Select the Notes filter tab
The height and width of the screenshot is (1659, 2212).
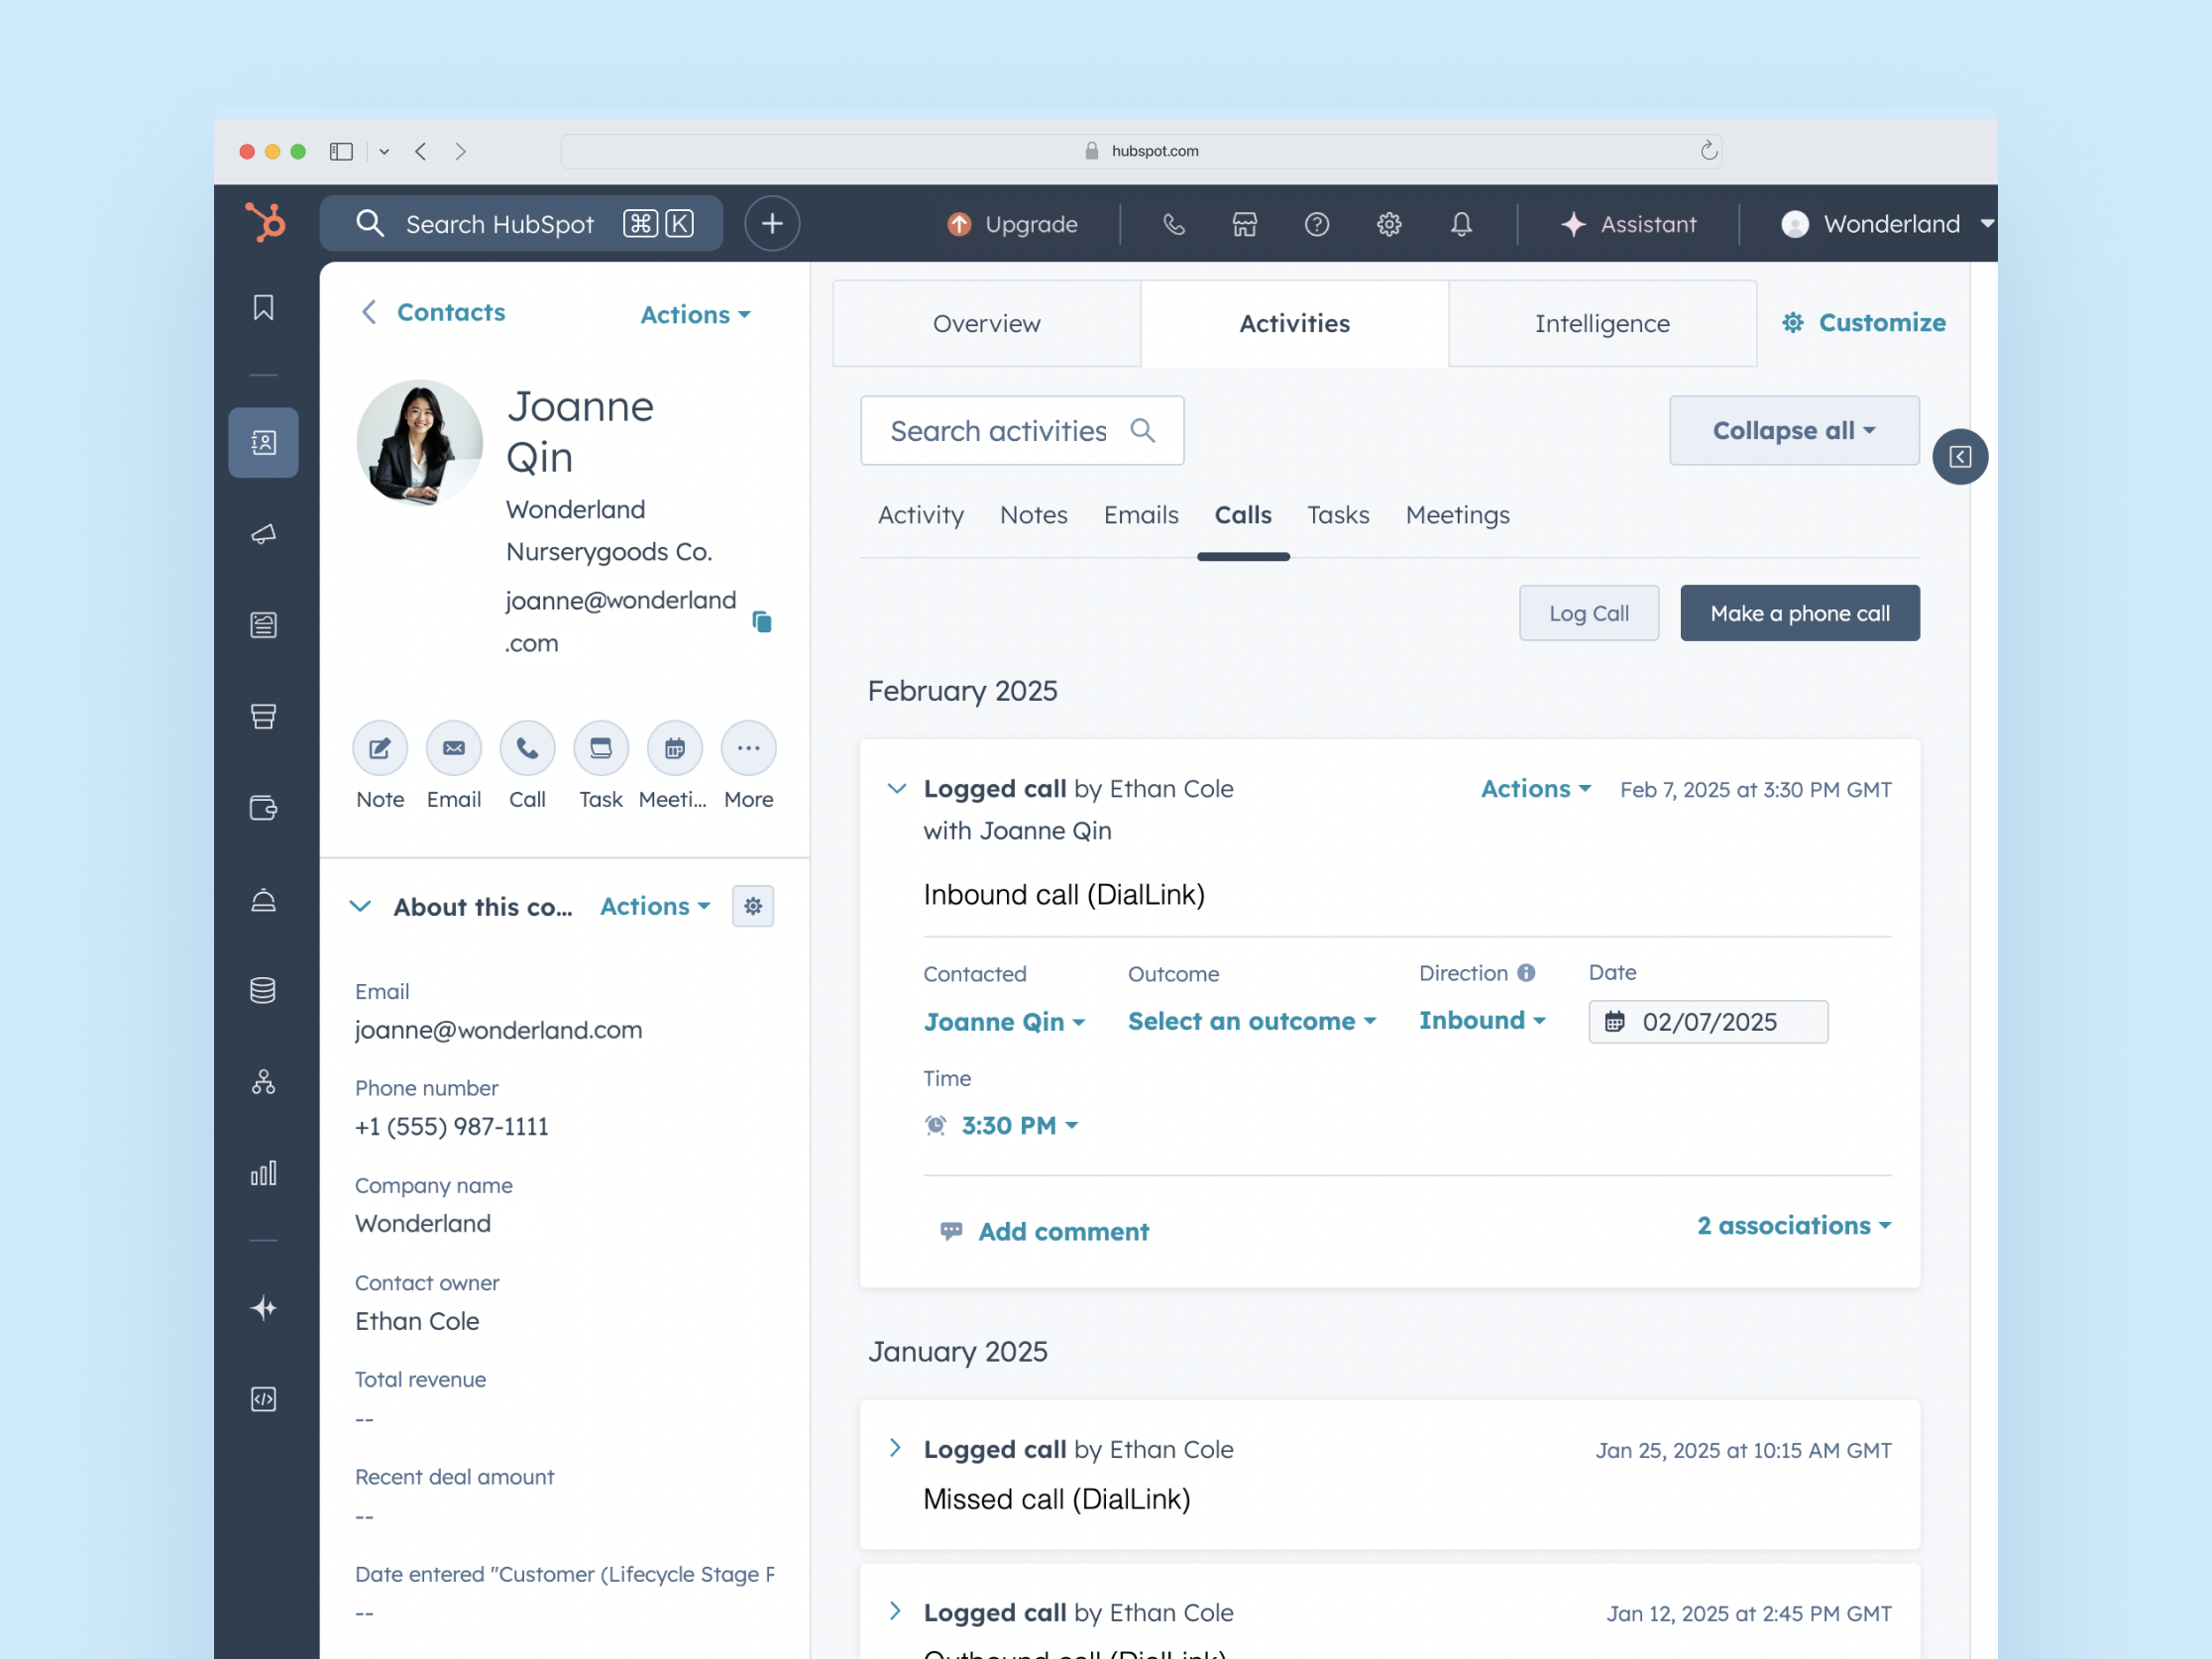click(x=1033, y=515)
